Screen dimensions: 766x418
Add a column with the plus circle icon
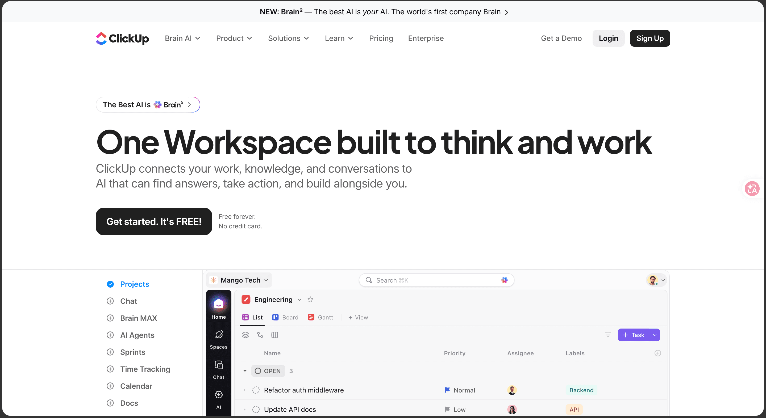pyautogui.click(x=657, y=353)
